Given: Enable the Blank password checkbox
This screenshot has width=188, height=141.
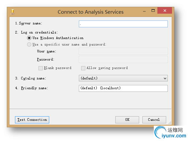Looking at the screenshot, I should 40,68.
